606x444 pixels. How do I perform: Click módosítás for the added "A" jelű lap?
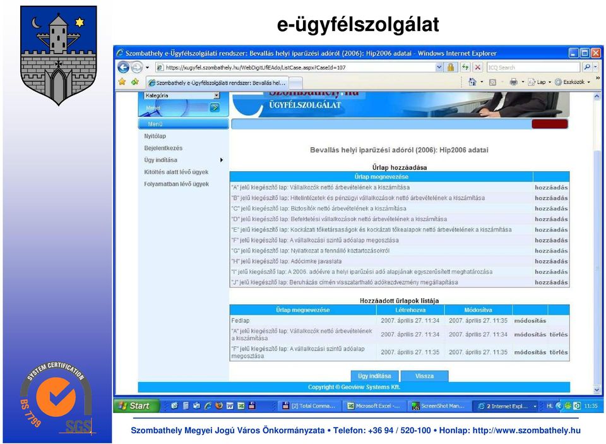pyautogui.click(x=530, y=335)
